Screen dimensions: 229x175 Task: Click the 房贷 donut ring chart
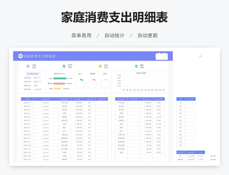105,84
